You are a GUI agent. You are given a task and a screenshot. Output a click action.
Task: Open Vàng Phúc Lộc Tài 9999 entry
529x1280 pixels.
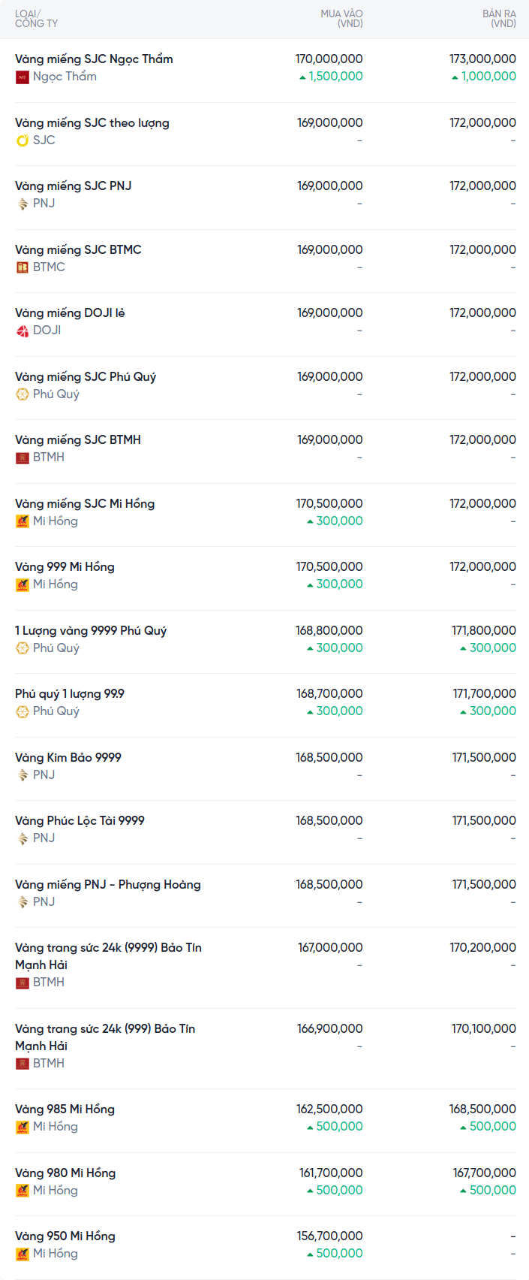(x=80, y=821)
